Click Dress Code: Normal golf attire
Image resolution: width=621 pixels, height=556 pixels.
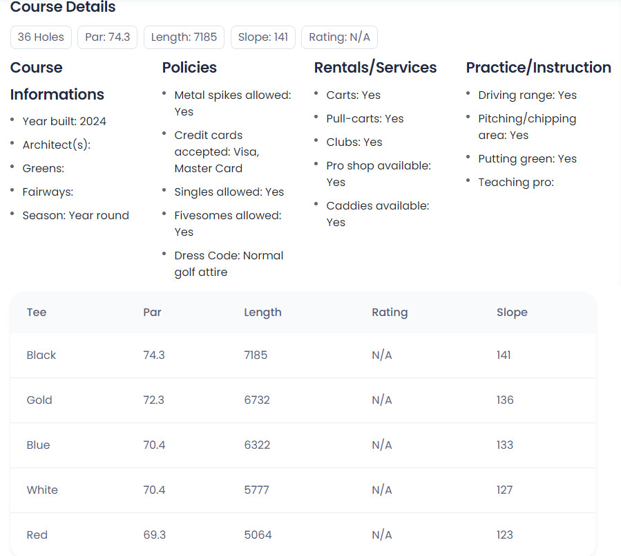229,263
